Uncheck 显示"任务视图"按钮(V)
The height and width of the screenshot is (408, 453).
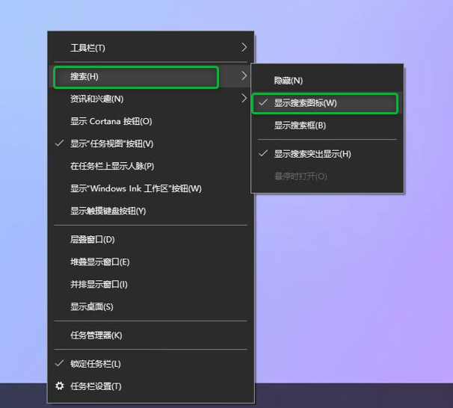pyautogui.click(x=150, y=143)
